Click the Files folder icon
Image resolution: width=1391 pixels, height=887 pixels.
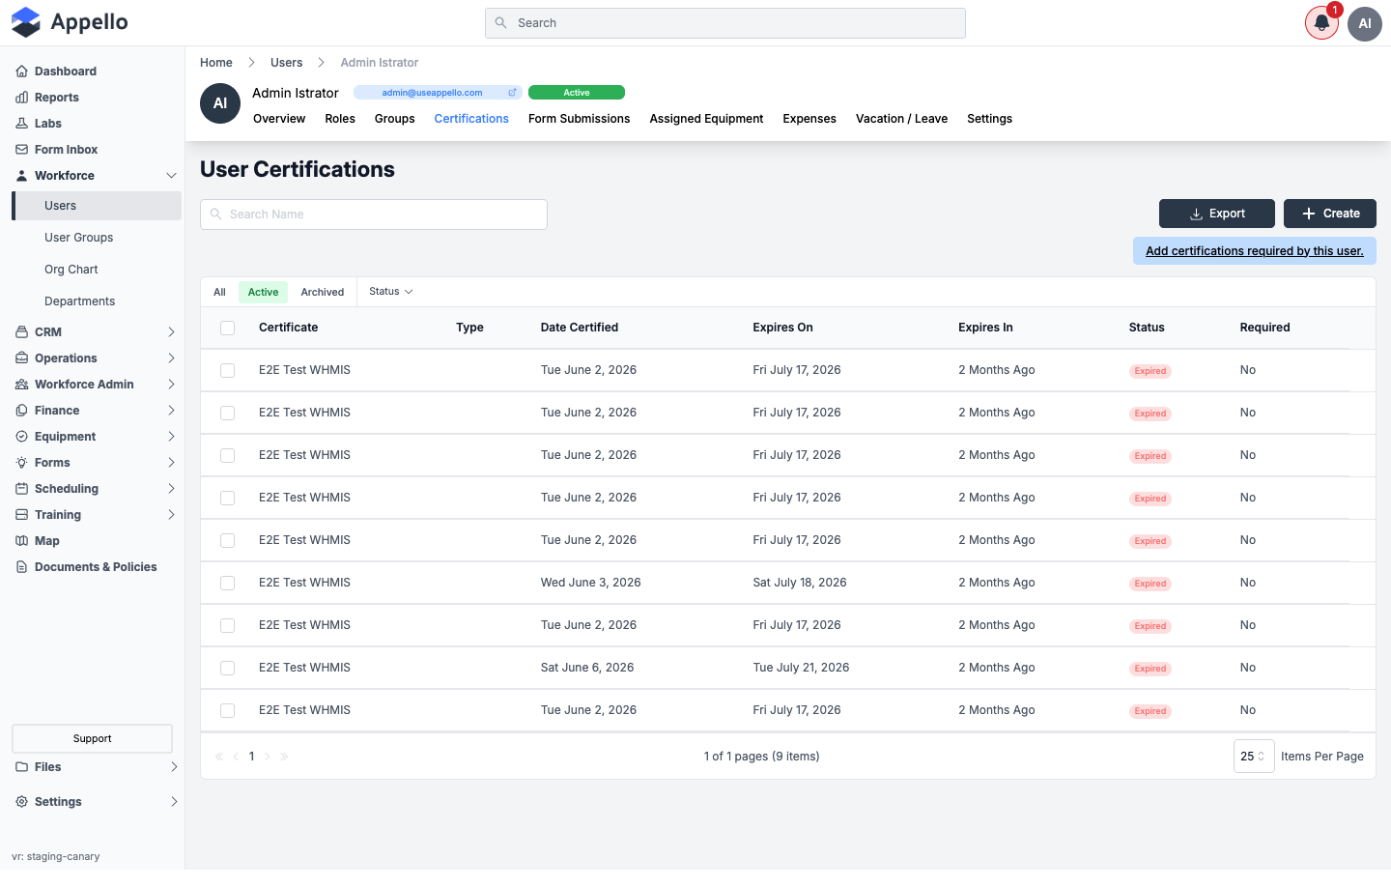(21, 767)
